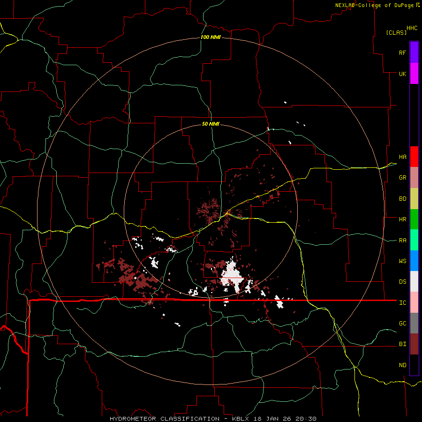Viewport: 422px width, 422px height.
Task: Select the IC light pink legend swatch
Action: tap(414, 302)
